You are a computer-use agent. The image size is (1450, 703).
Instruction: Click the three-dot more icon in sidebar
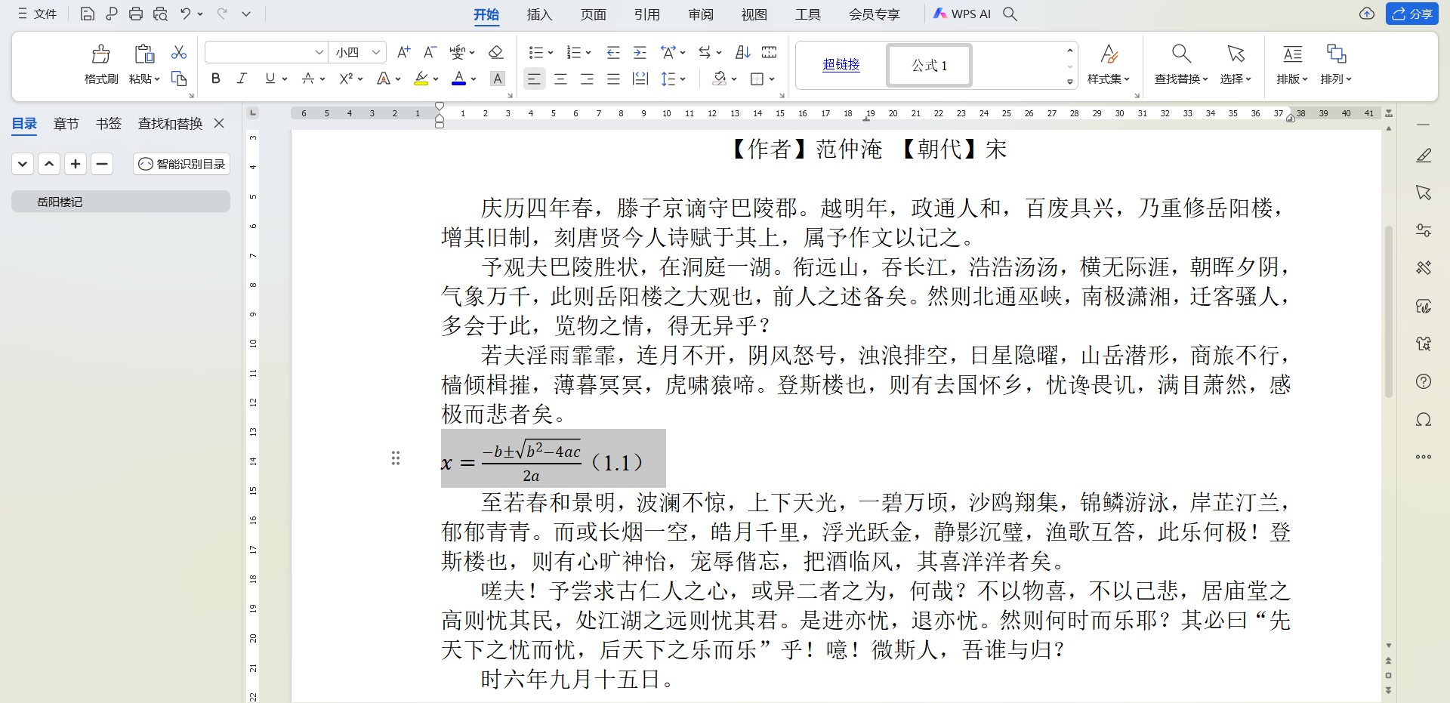pyautogui.click(x=1424, y=457)
